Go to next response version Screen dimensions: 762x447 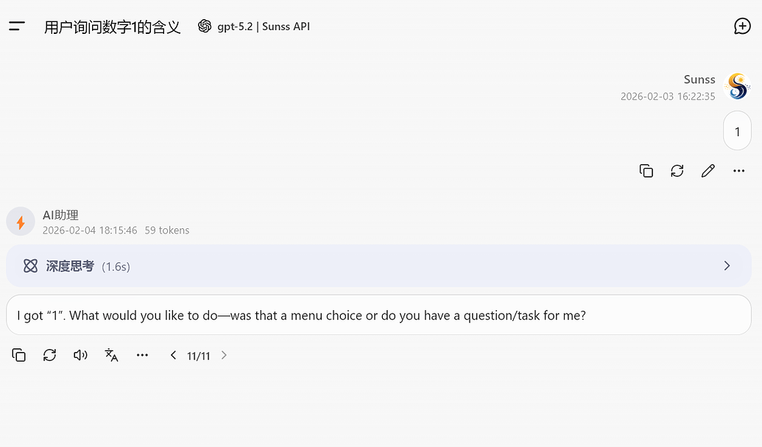coord(224,355)
